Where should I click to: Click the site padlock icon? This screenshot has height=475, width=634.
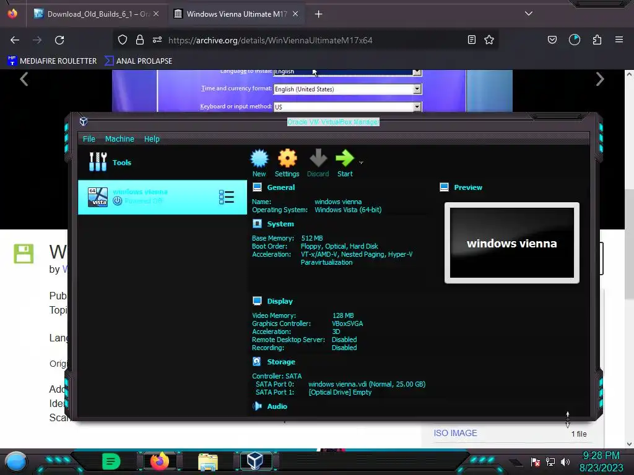(140, 40)
